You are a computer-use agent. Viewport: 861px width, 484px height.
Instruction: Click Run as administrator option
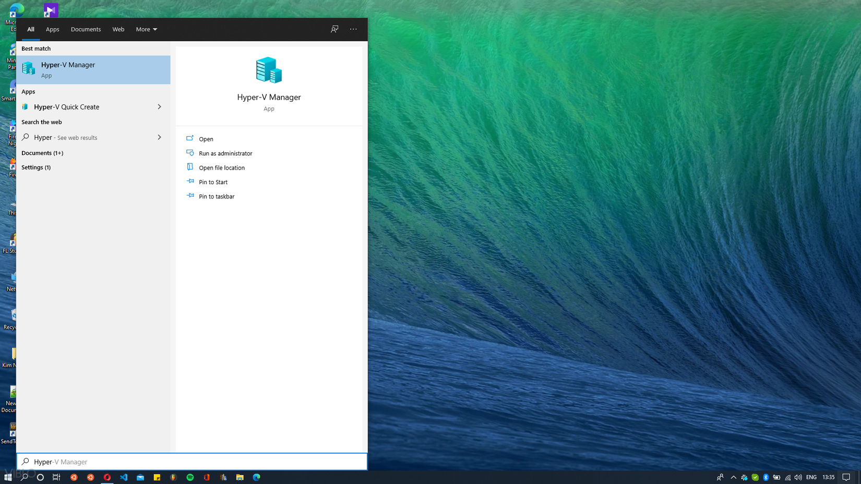point(225,153)
